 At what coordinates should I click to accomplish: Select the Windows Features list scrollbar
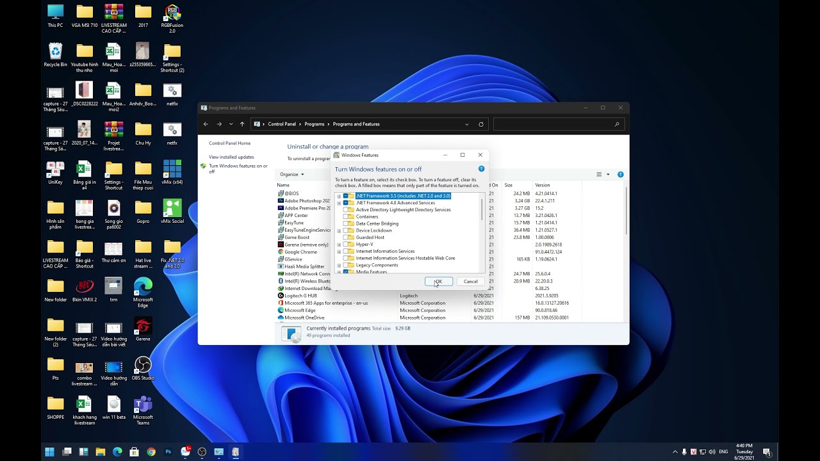point(482,209)
